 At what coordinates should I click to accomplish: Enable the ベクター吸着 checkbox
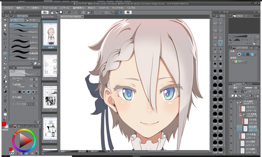[13, 104]
